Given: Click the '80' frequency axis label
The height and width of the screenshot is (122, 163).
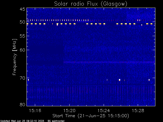Looking at the screenshot, I should coord(22,104).
